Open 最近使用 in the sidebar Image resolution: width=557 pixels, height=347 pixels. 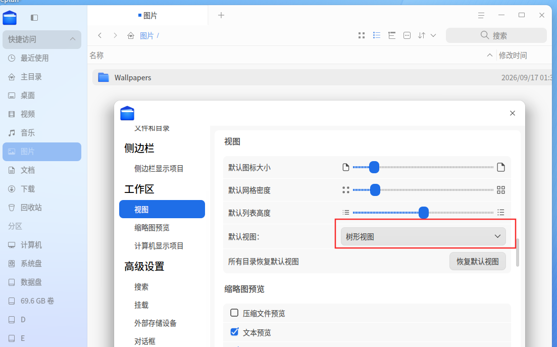(42, 58)
